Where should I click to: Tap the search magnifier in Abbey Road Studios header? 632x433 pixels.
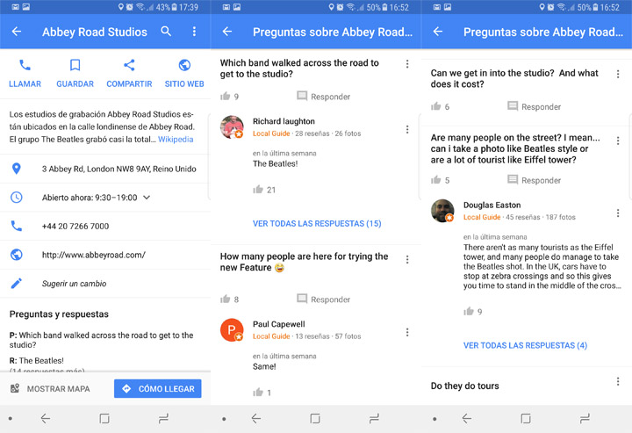coord(166,31)
